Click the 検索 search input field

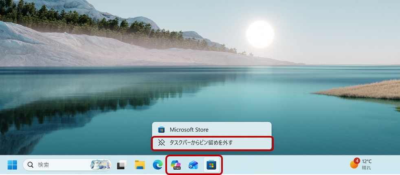[61, 165]
